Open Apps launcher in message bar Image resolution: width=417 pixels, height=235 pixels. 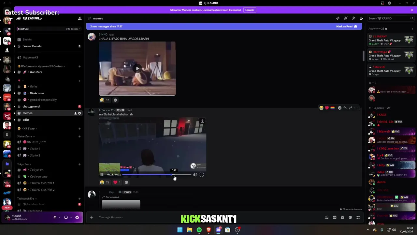pyautogui.click(x=358, y=217)
